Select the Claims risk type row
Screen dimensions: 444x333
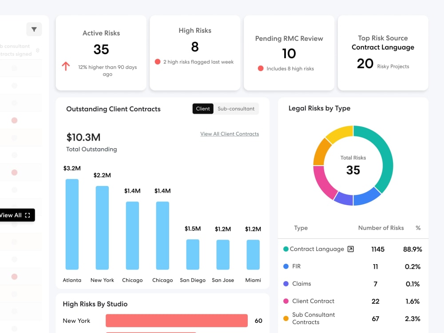(353, 284)
